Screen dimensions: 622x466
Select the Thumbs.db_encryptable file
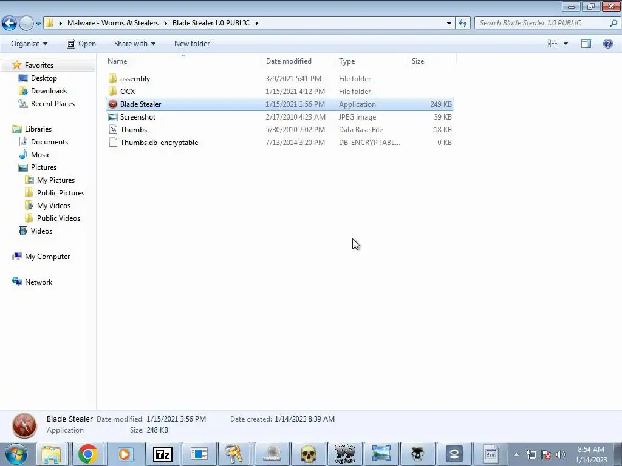(280, 142)
